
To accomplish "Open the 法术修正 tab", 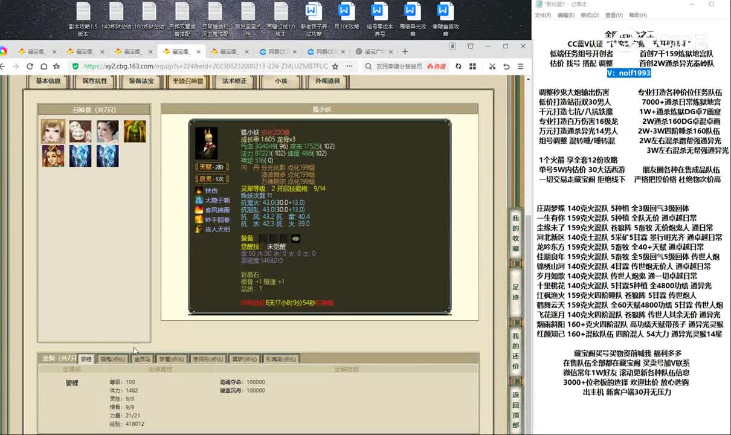I will pyautogui.click(x=234, y=81).
